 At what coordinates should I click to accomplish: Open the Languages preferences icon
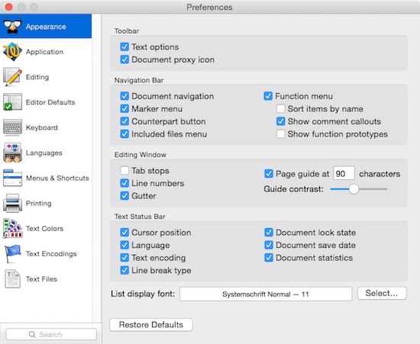12,153
